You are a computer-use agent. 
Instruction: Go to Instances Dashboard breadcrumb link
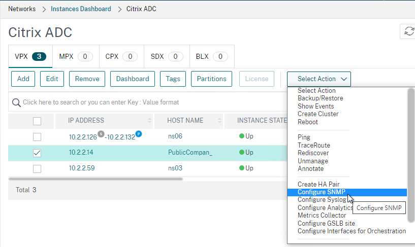(81, 9)
